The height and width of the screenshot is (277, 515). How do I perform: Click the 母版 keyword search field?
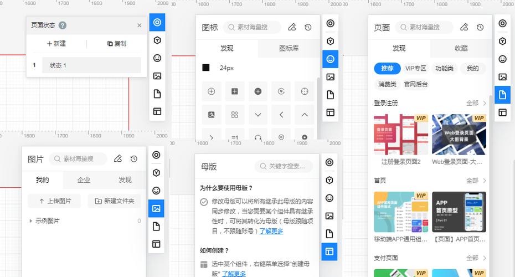pyautogui.click(x=284, y=166)
